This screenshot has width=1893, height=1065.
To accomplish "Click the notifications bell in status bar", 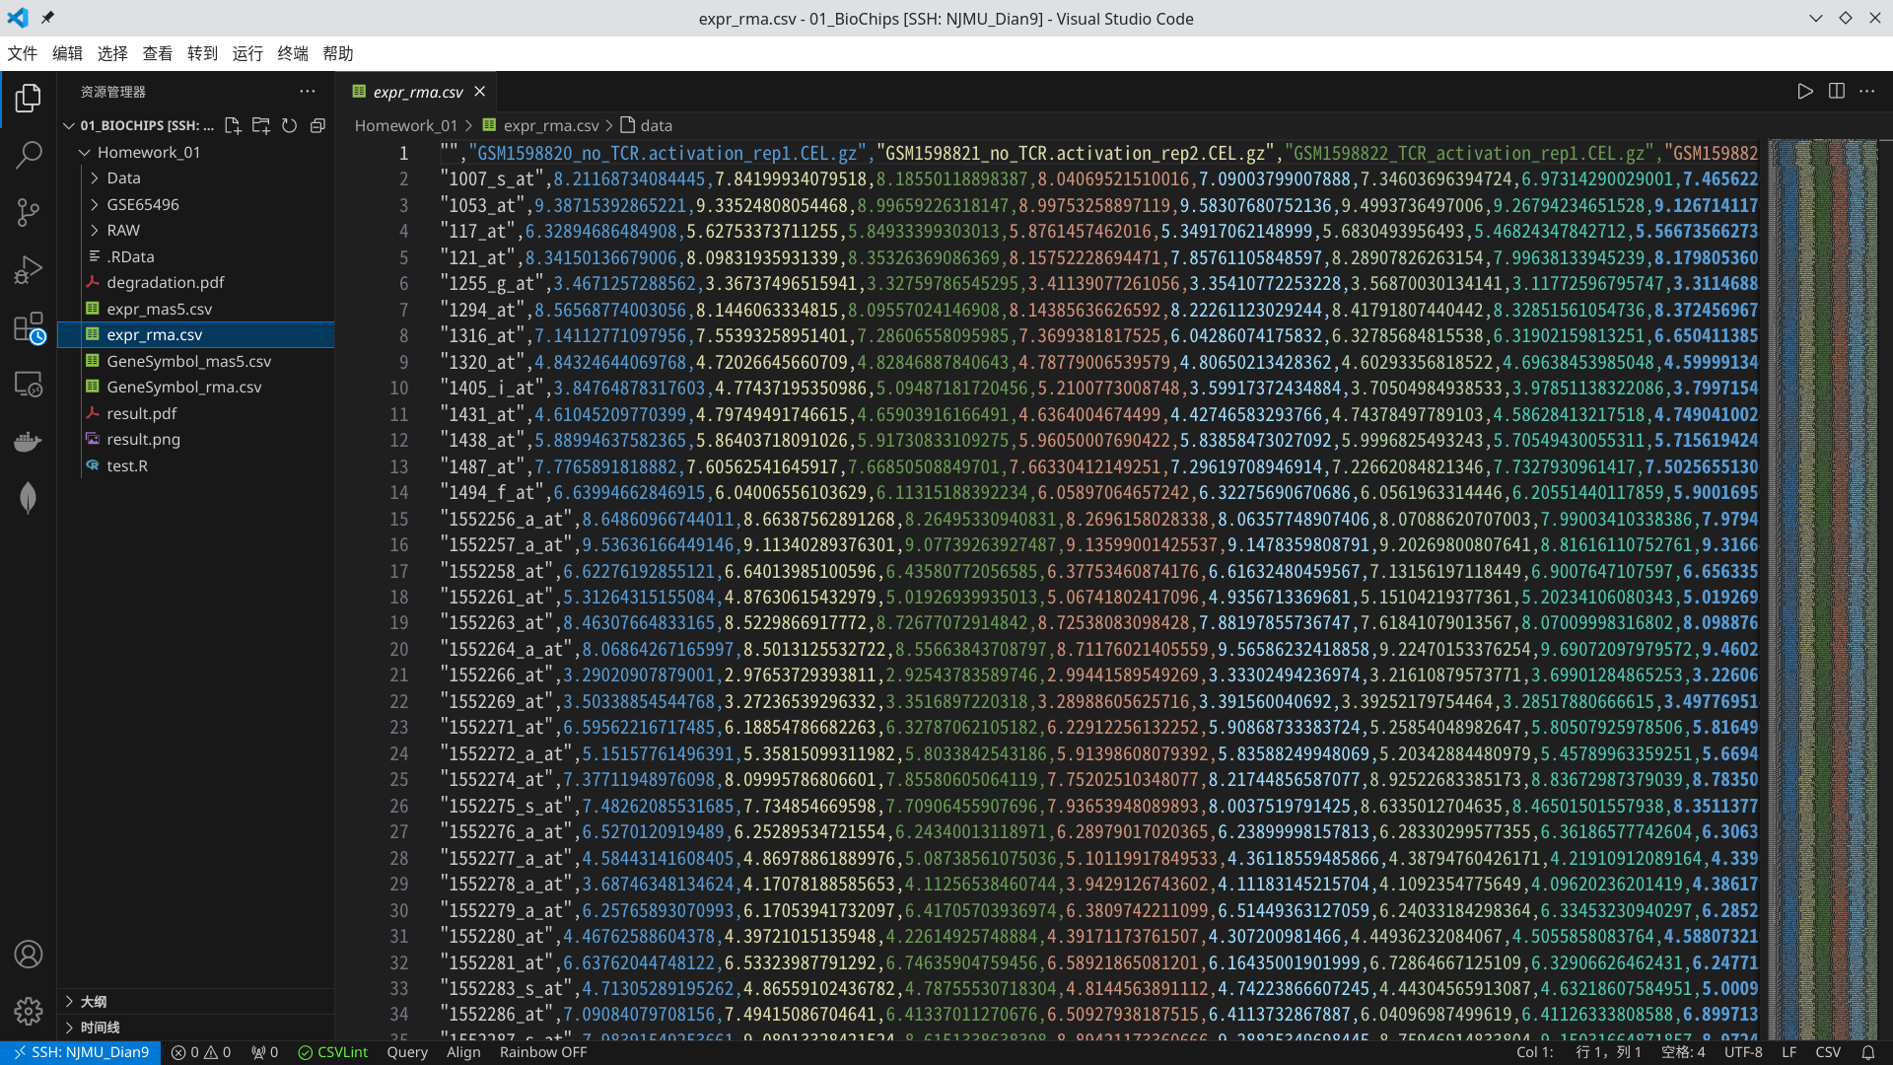I will pos(1867,1052).
